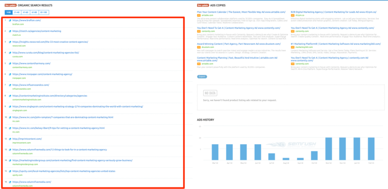
Task: Show results 81-100 tab
Action: [x=44, y=12]
